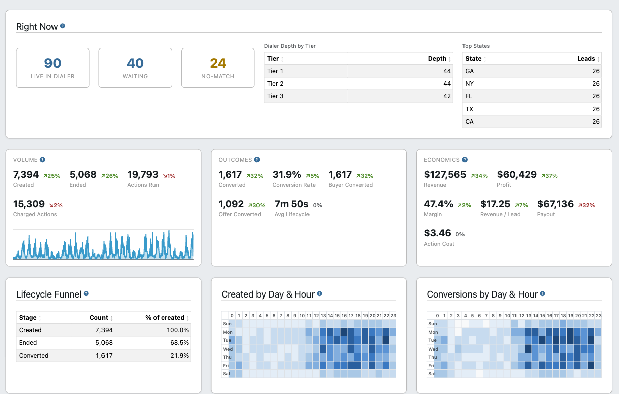
Task: Select the Tier 1 row
Action: 358,71
